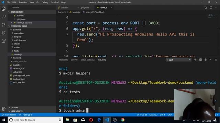Click UTF-8 encoding status item
This screenshot has height=123, width=220.
point(162,115)
